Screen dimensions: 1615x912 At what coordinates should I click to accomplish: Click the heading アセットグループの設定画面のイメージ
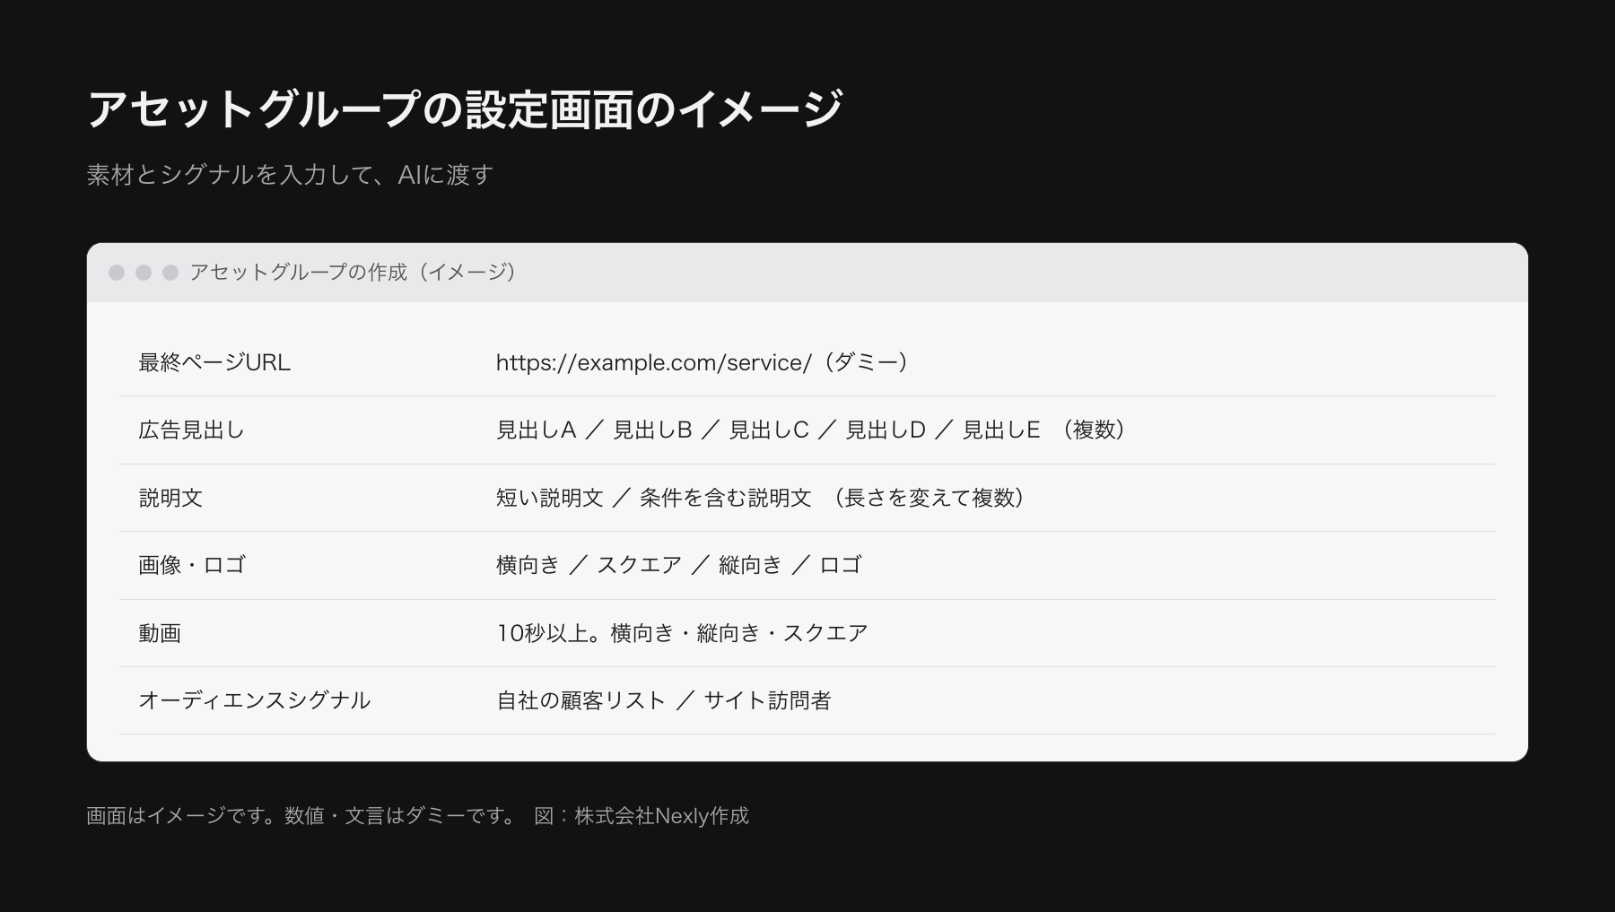465,109
